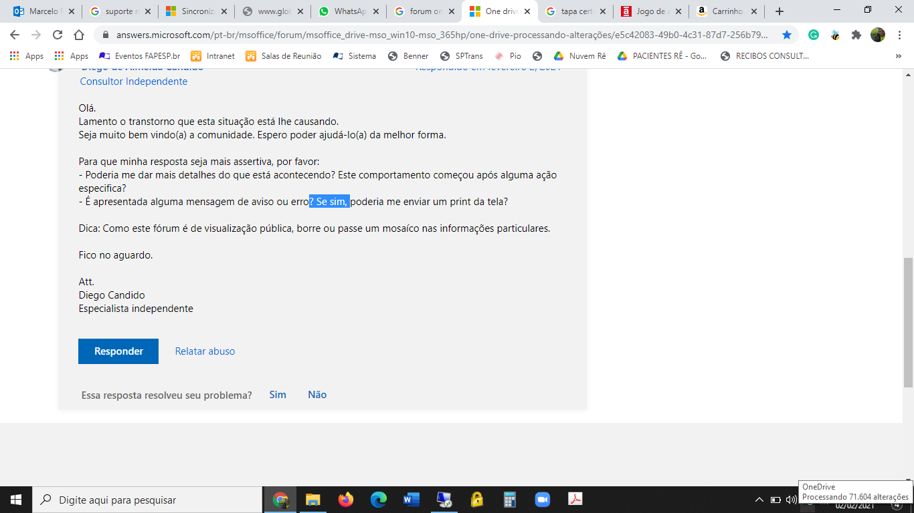Open the Salas de Reunião bookmark

click(x=283, y=56)
